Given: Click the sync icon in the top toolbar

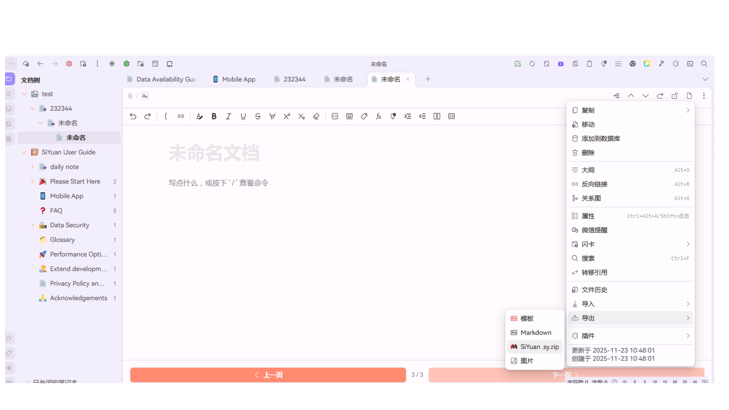Looking at the screenshot, I should pyautogui.click(x=532, y=64).
